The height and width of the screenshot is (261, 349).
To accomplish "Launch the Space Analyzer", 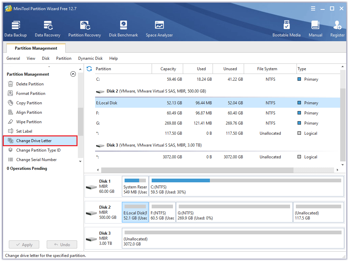I will coord(159,28).
